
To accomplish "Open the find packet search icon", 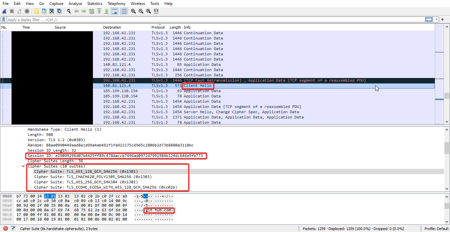I will click(x=69, y=11).
